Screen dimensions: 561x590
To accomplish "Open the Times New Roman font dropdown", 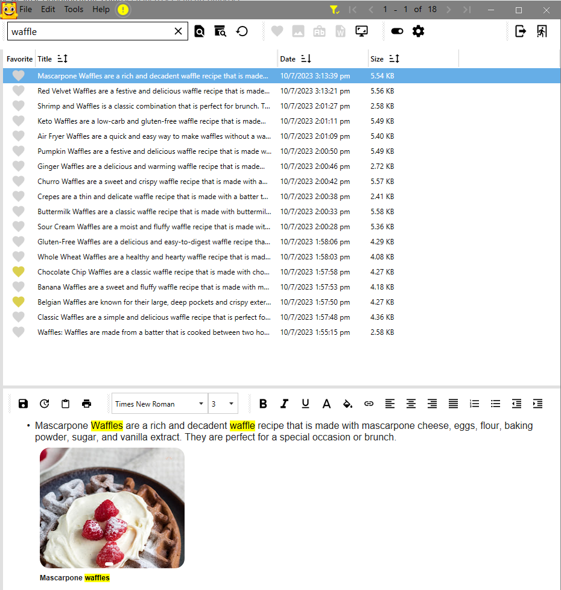I will pyautogui.click(x=159, y=404).
